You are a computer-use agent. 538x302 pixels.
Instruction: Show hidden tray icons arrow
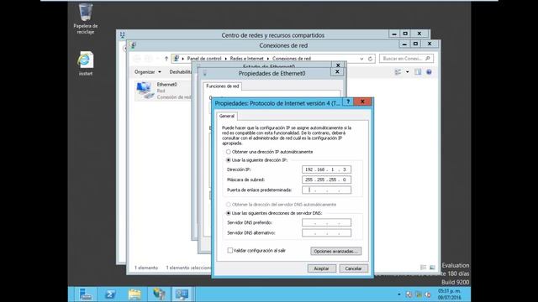pyautogui.click(x=399, y=294)
